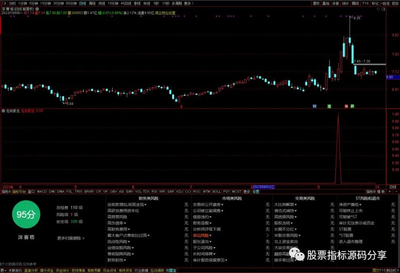Screen dimensions: 400x273
Task: Click 复权 button in top toolbar
Action: (316, 3)
